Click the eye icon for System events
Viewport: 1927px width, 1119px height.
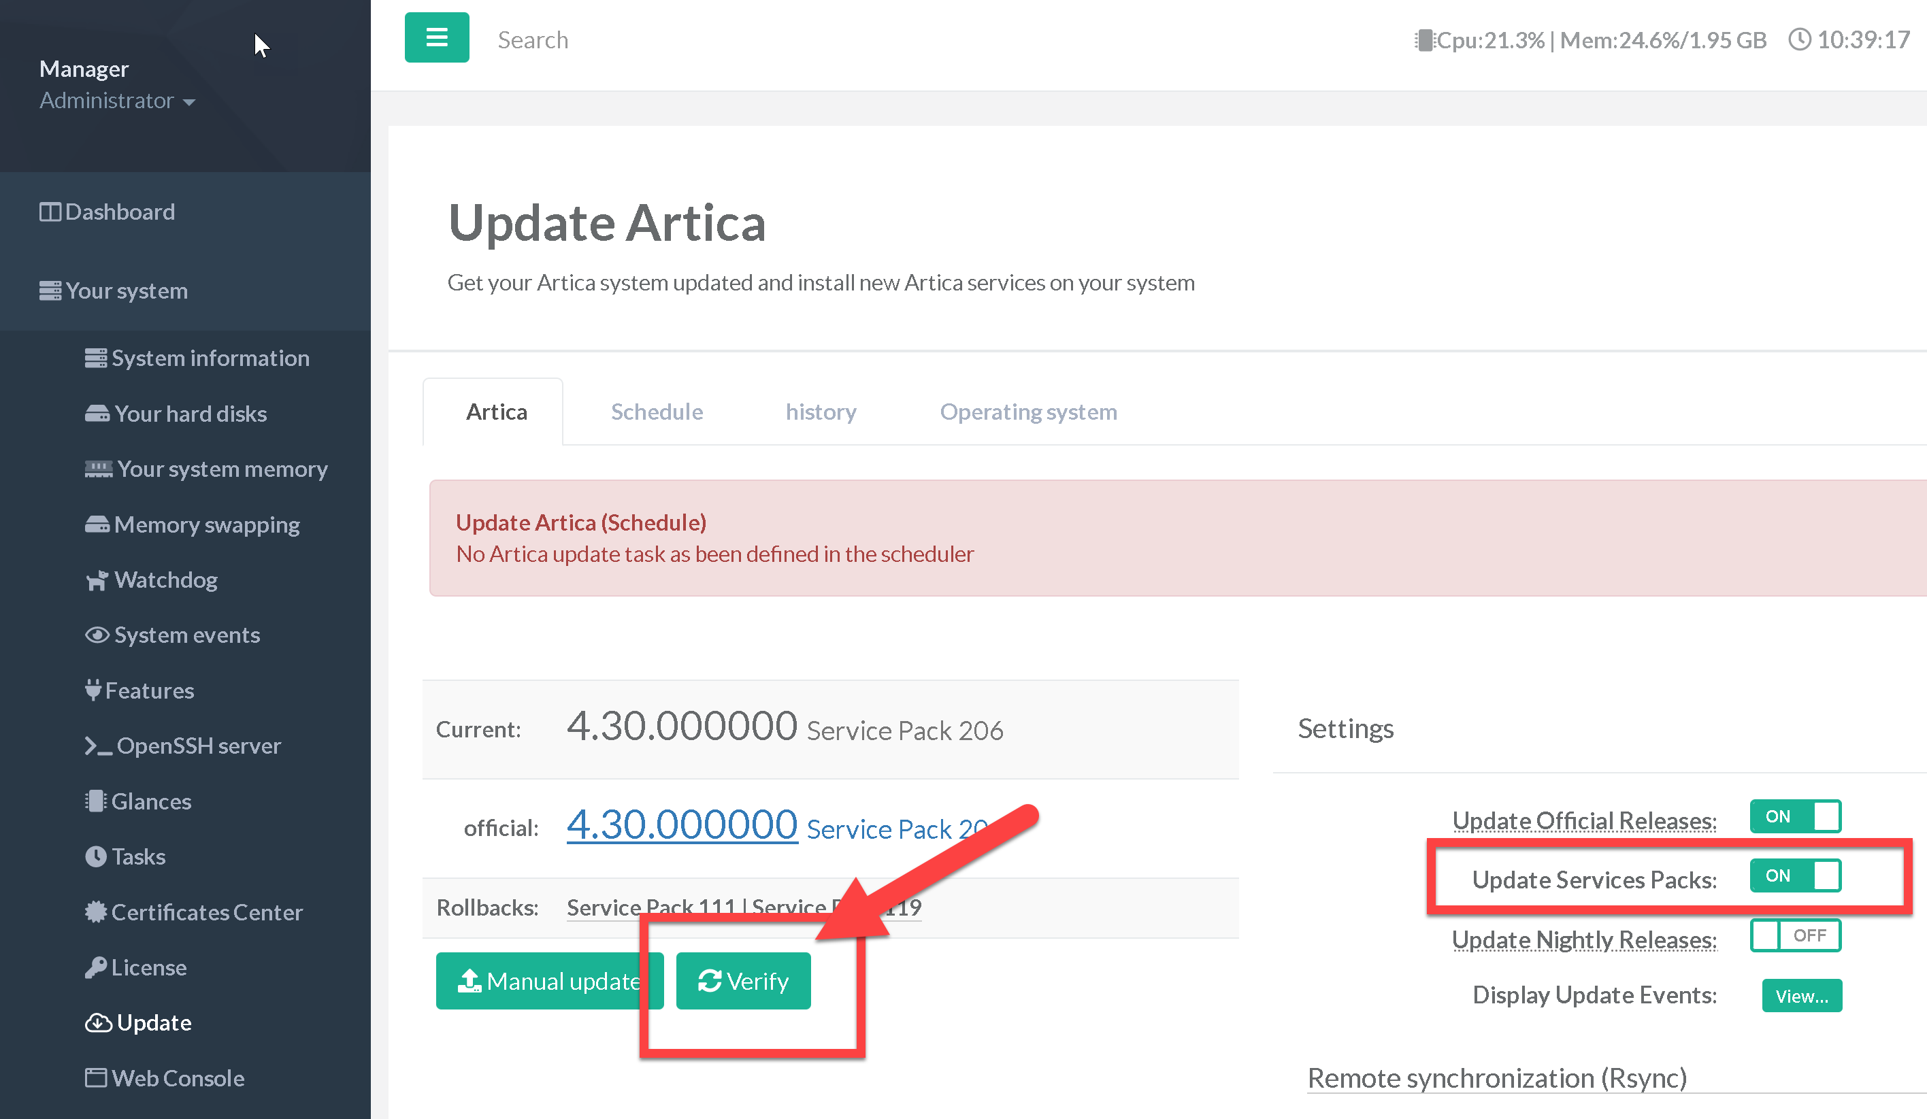click(97, 635)
